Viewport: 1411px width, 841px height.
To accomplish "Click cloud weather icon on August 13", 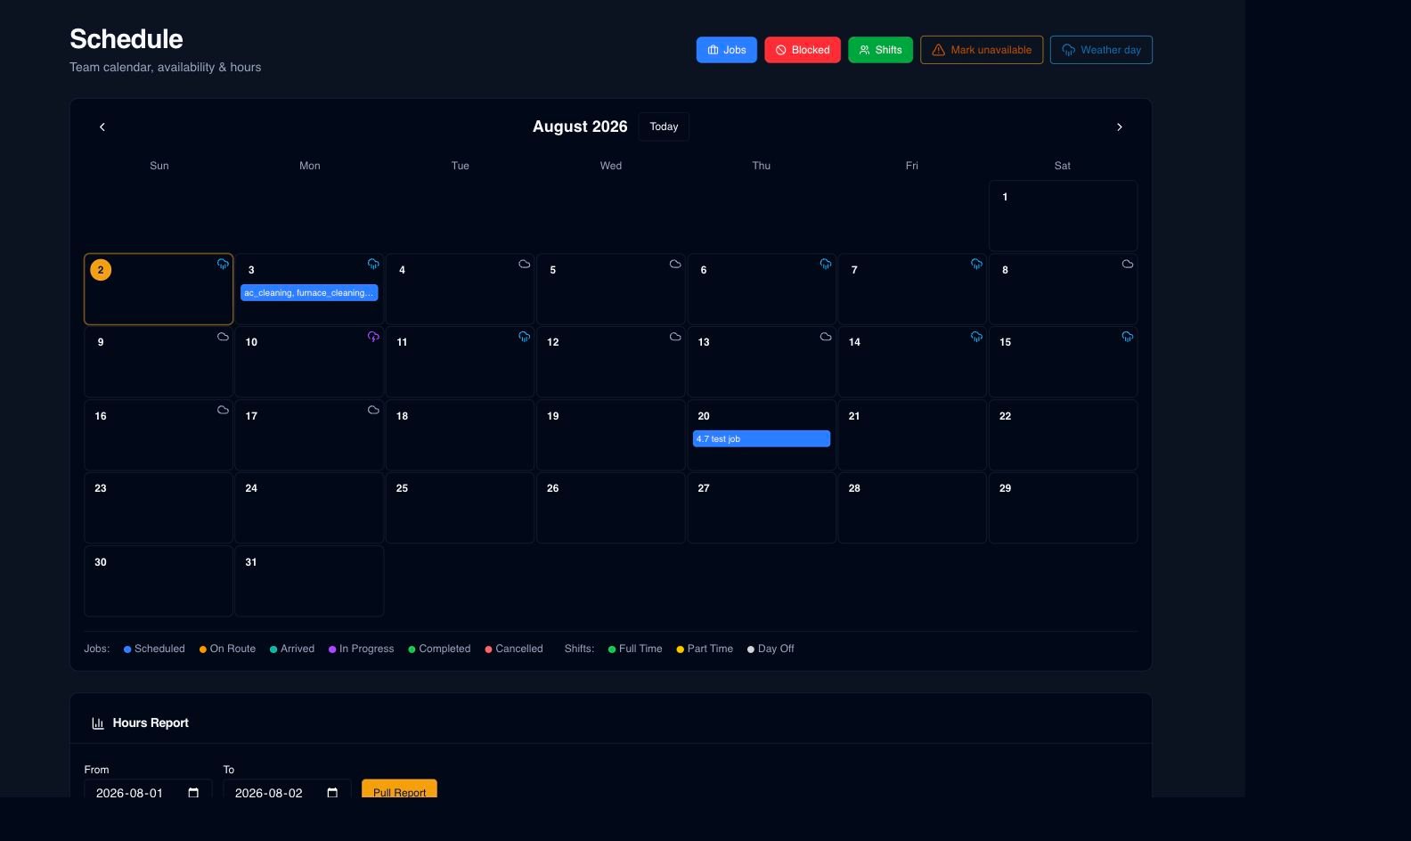I will click(826, 337).
